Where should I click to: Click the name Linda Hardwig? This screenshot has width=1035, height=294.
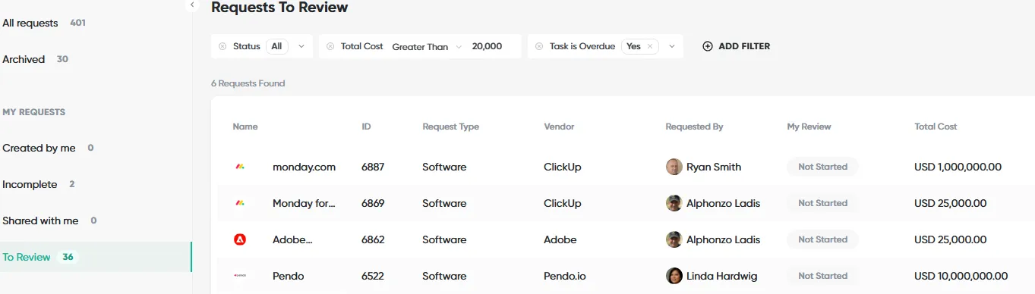tap(721, 276)
